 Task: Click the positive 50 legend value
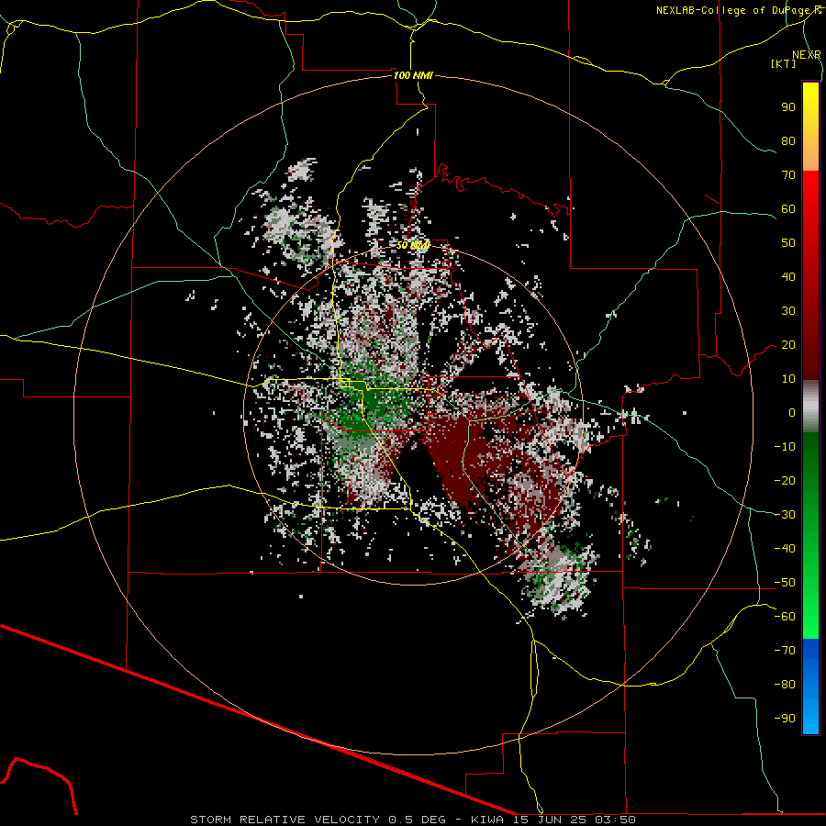788,243
